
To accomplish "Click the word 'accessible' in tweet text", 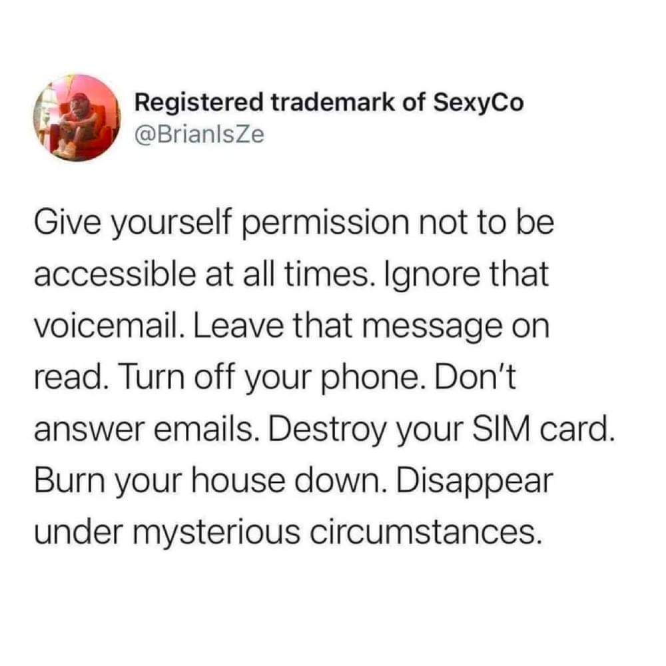I will coord(115,274).
